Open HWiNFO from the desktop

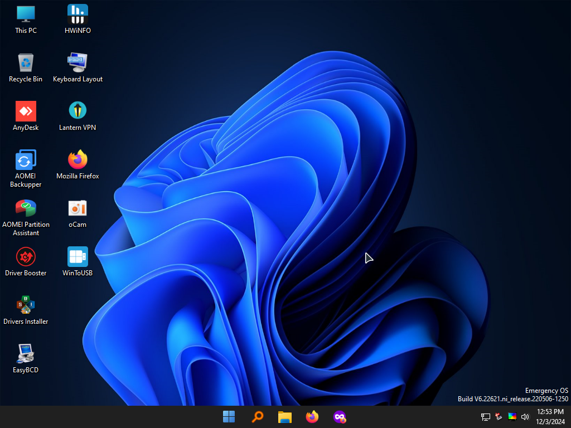tap(78, 15)
